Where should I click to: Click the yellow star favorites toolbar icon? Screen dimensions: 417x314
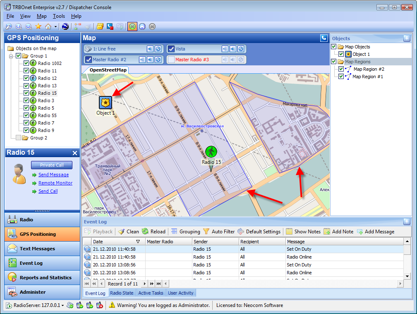[x=38, y=26]
